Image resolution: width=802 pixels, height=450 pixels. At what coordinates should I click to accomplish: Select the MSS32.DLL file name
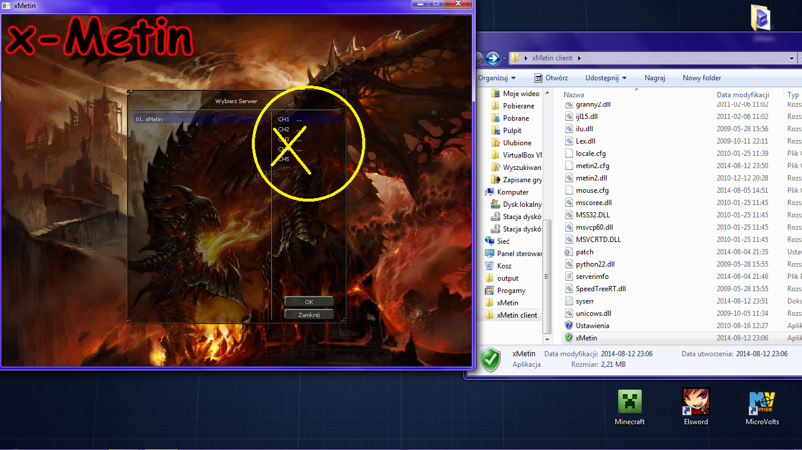point(593,215)
